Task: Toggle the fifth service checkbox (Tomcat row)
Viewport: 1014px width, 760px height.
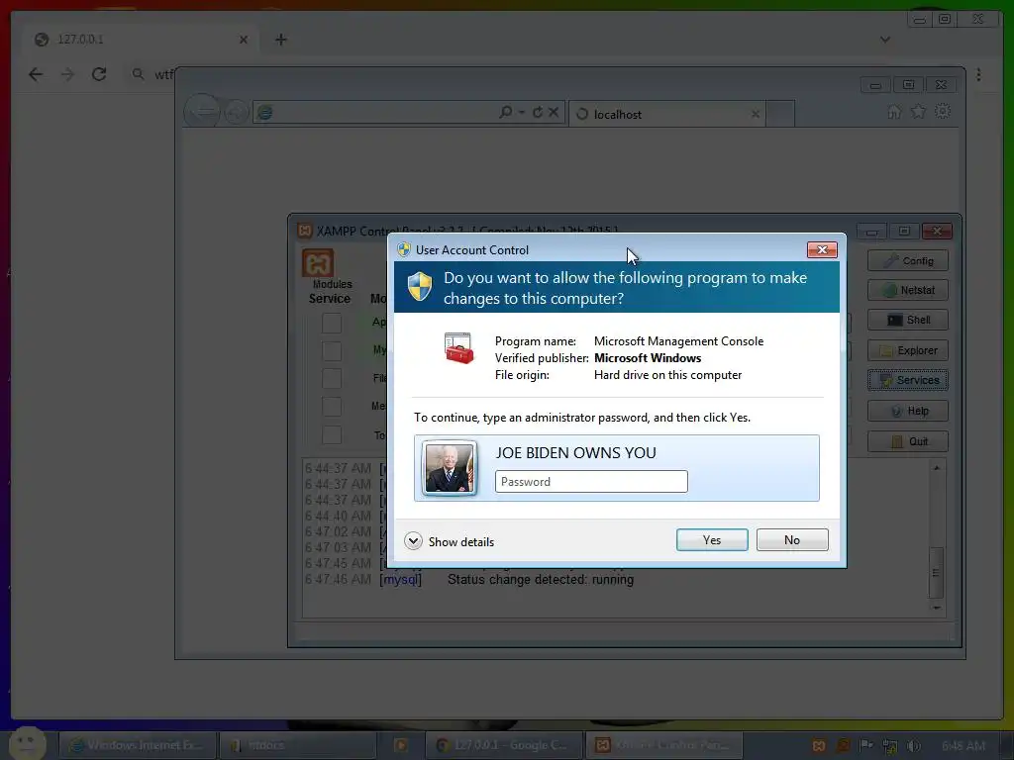Action: click(332, 435)
